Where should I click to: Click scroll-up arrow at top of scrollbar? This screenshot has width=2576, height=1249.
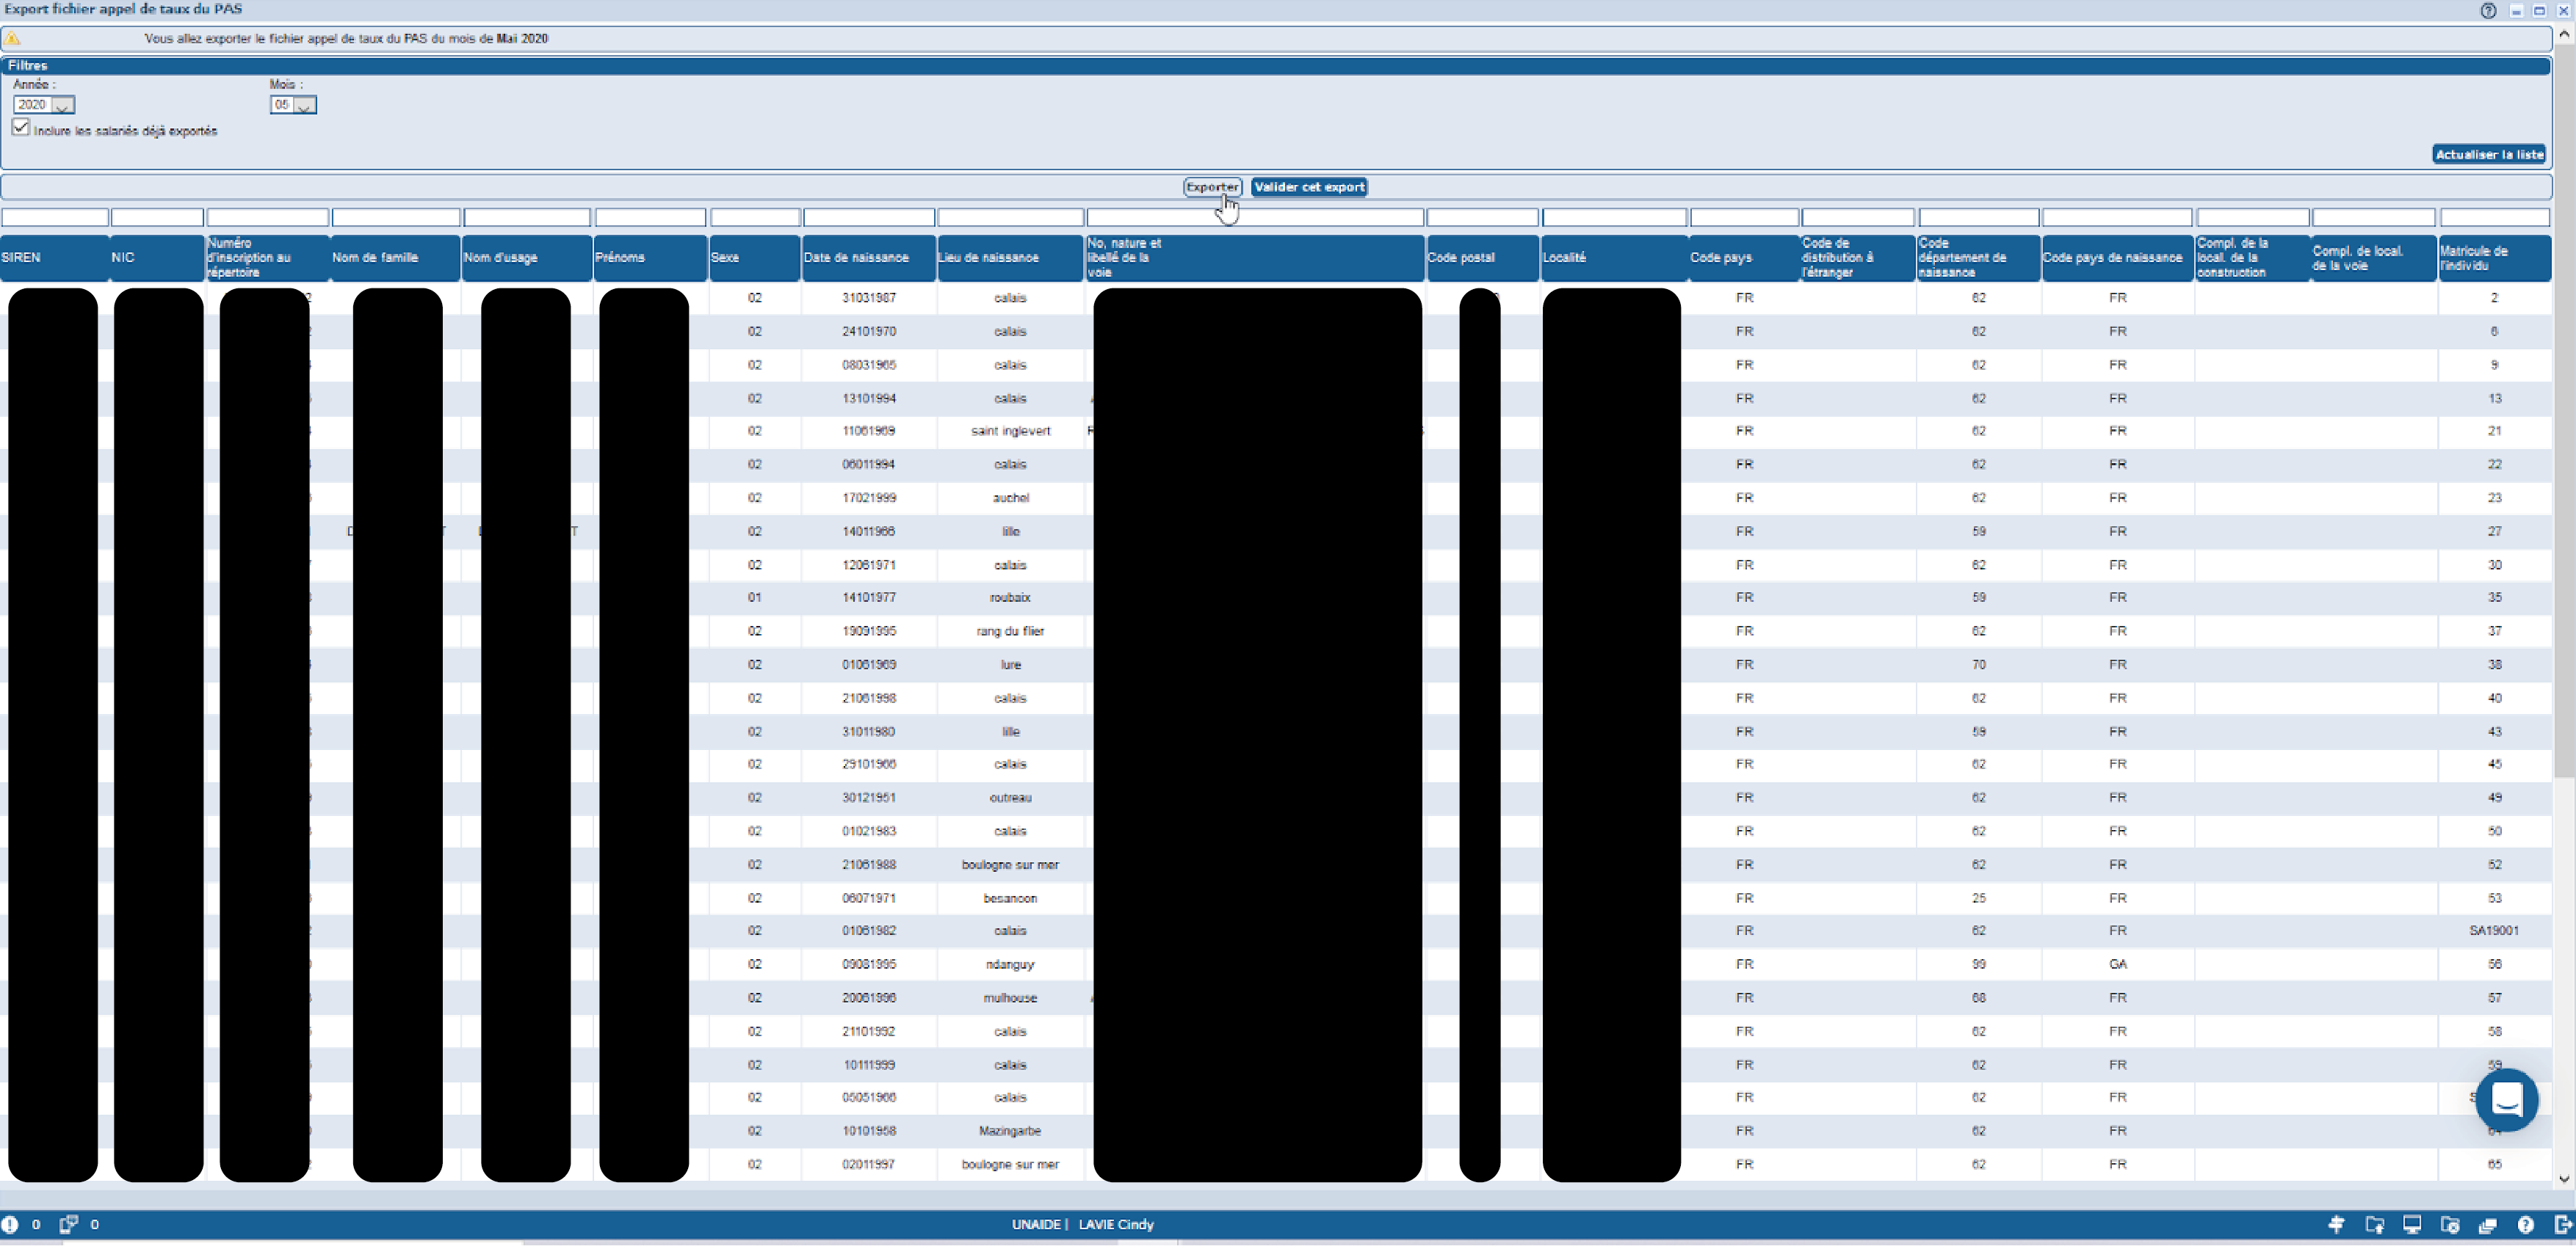click(x=2564, y=34)
